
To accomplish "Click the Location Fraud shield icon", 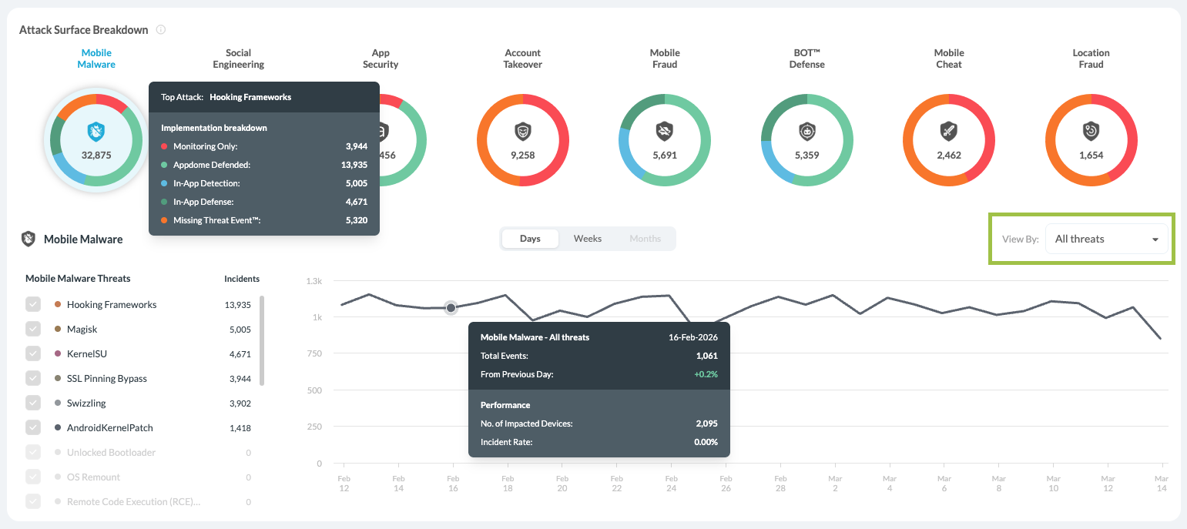I will (1091, 132).
